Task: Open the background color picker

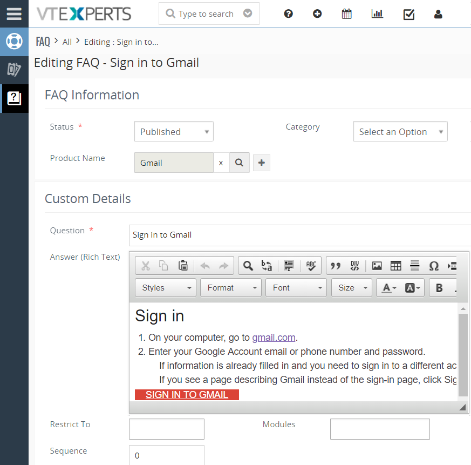Action: tap(412, 288)
